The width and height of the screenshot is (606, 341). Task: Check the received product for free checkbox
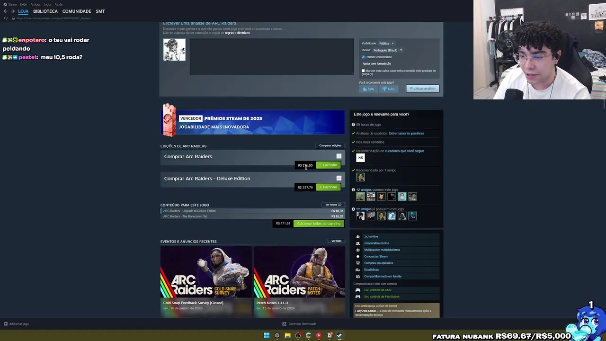(x=363, y=71)
